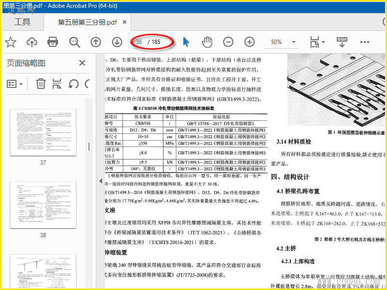Click heading 4.2.1 上部构造
Image resolution: width=387 pixels, height=290 pixels.
coord(298,261)
